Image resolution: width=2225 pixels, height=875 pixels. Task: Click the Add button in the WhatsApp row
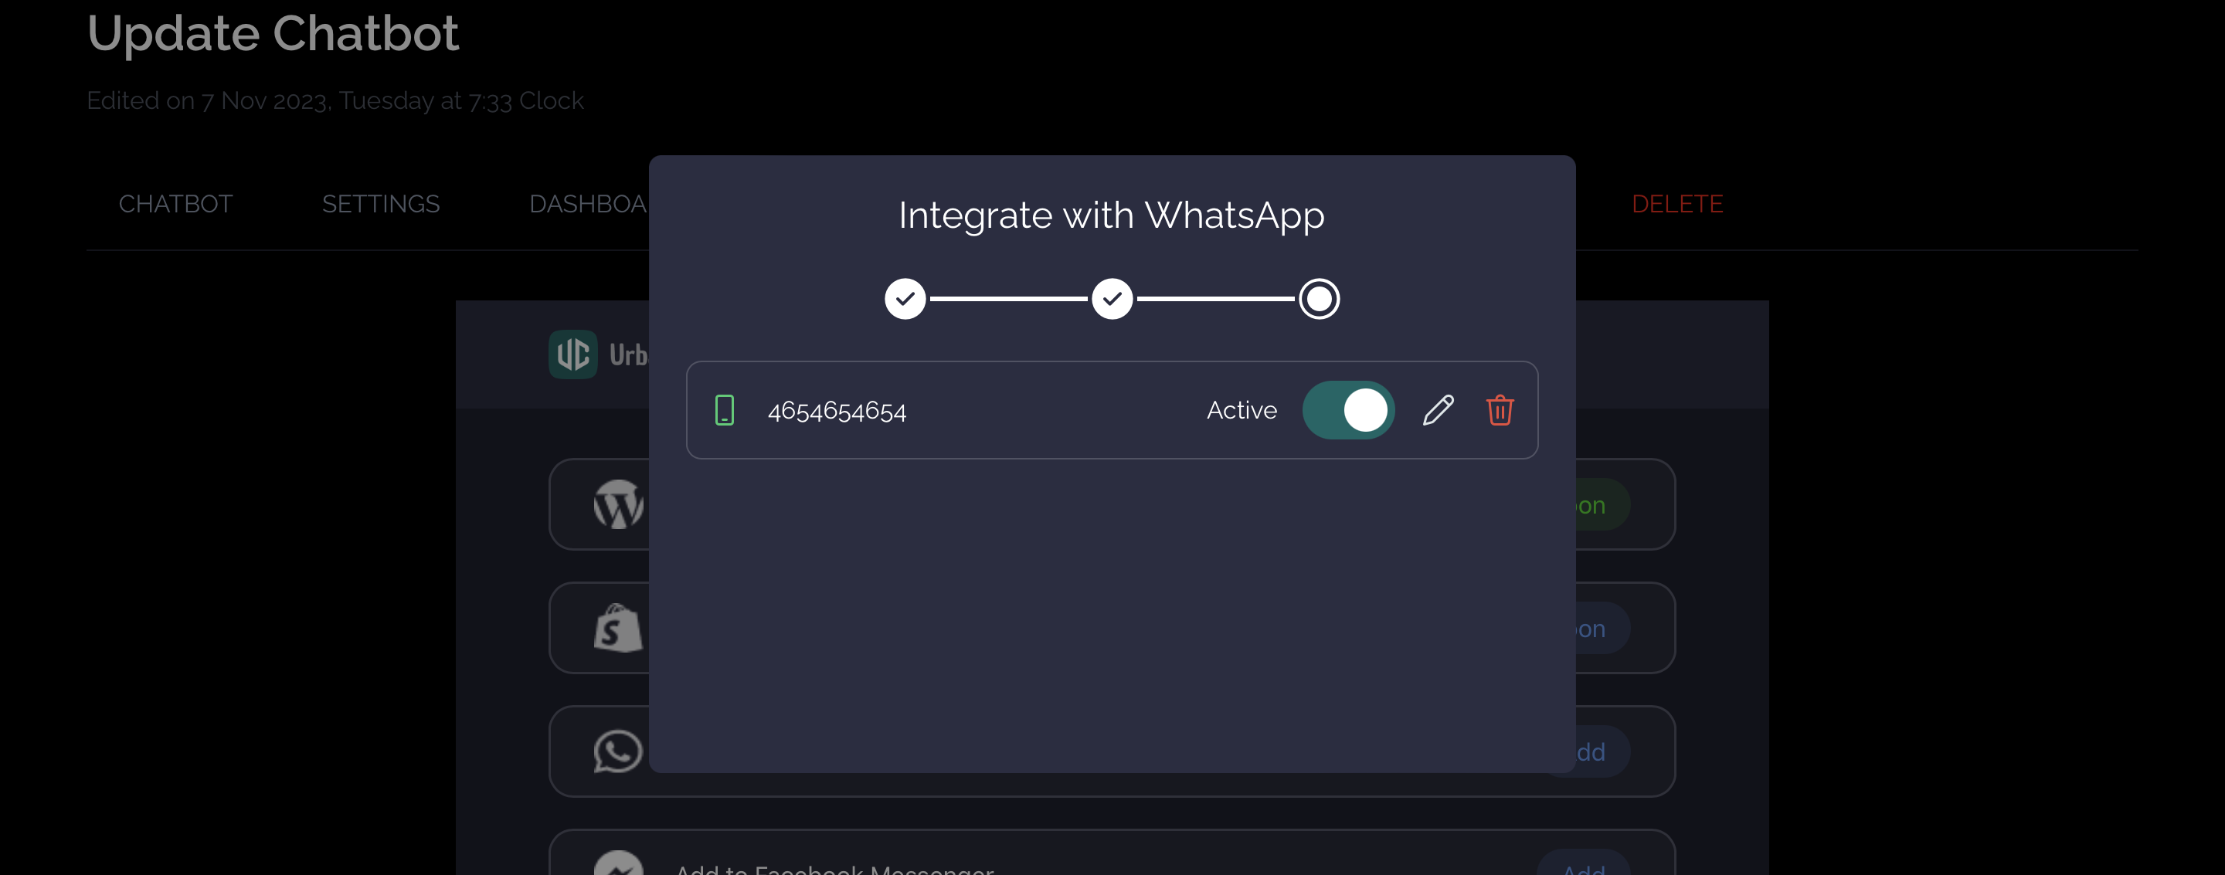click(1594, 751)
